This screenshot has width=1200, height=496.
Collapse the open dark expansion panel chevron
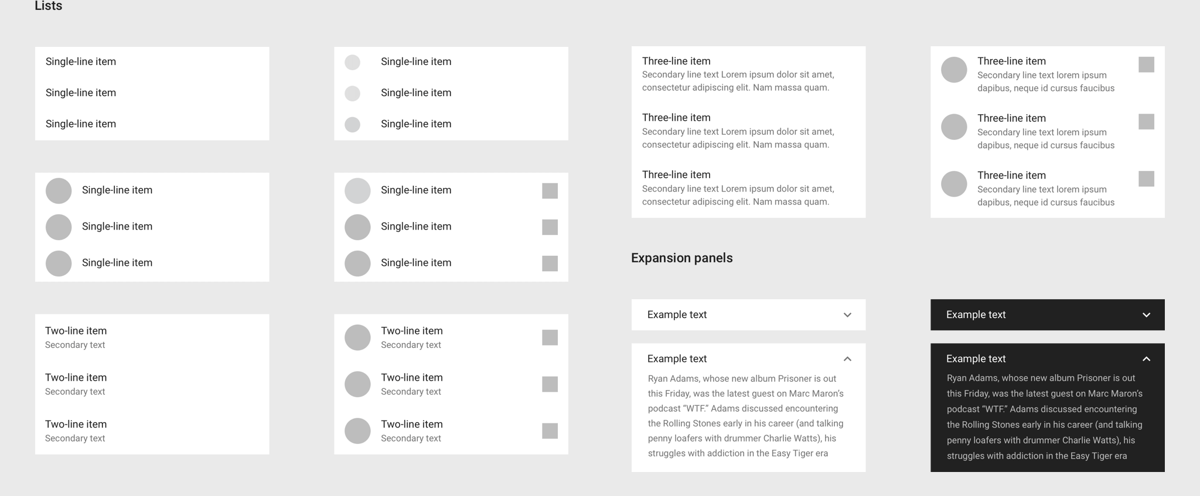[x=1146, y=359]
